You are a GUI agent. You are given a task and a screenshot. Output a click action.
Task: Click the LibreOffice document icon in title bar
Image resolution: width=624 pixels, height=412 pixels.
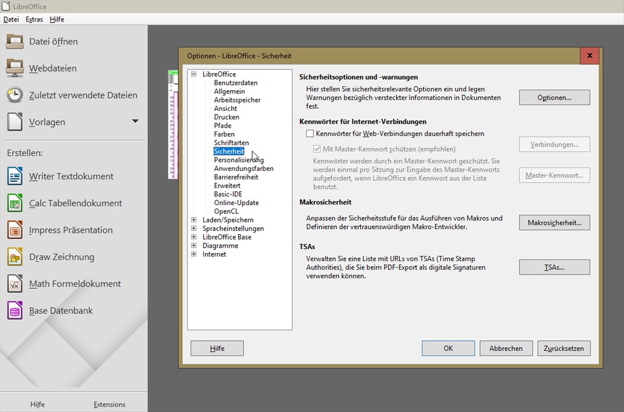point(5,6)
